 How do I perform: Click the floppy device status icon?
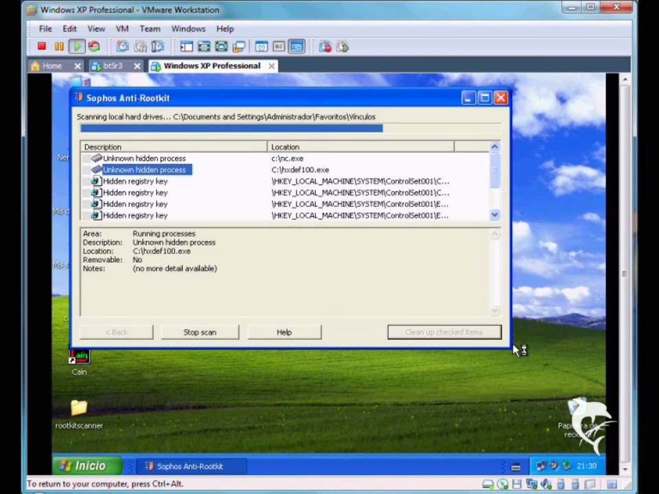516,484
